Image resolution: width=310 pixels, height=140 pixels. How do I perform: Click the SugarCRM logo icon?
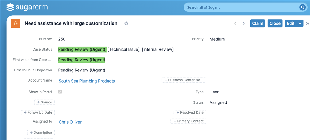10,7
